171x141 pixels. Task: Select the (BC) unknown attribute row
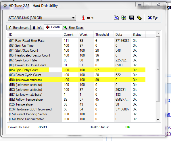[x=77, y=90]
